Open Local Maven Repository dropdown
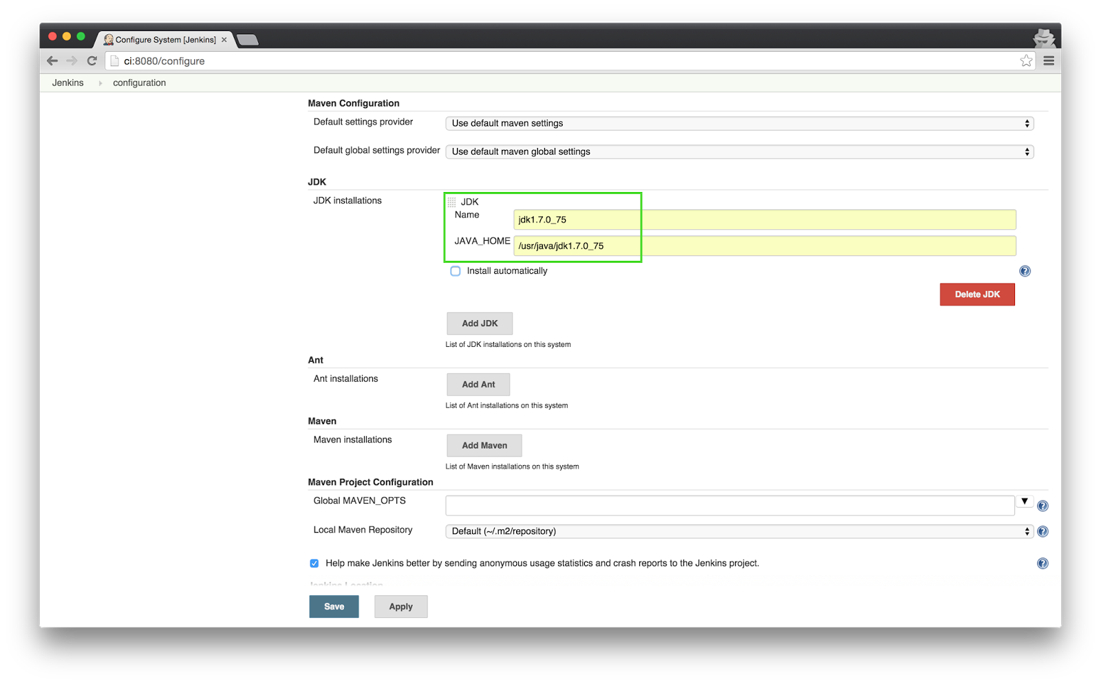The image size is (1101, 684). pos(740,531)
